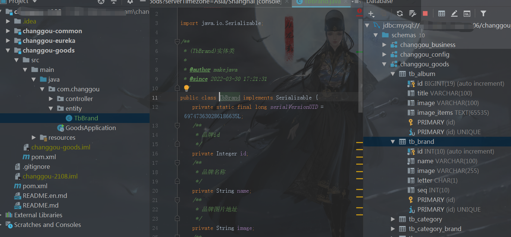Image resolution: width=511 pixels, height=237 pixels.
Task: Expand the tb_category table node
Action: (x=393, y=219)
